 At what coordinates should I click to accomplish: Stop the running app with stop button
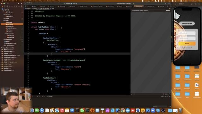[x=18, y=3]
